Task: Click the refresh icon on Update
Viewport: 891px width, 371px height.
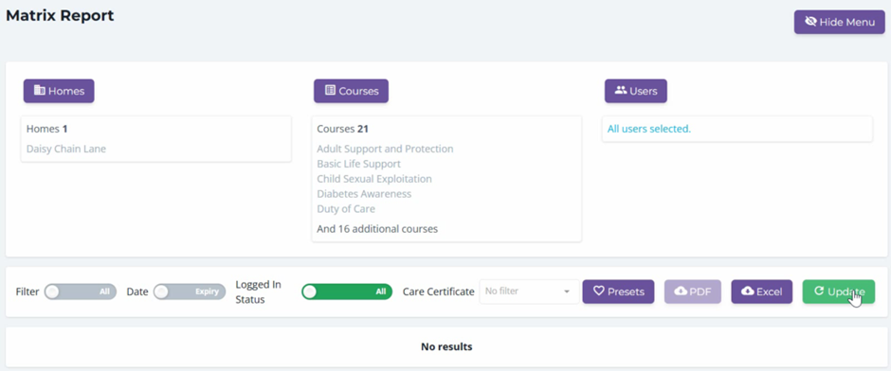Action: point(819,291)
